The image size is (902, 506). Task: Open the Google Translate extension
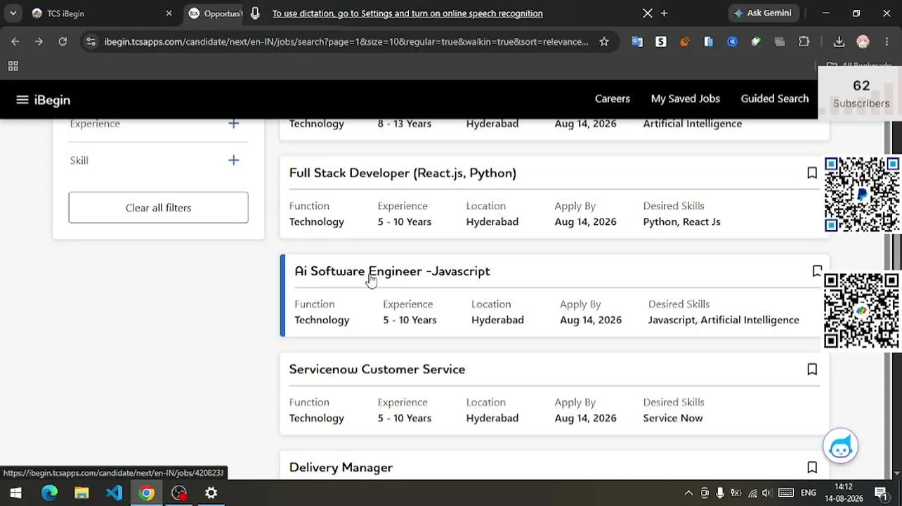click(637, 41)
